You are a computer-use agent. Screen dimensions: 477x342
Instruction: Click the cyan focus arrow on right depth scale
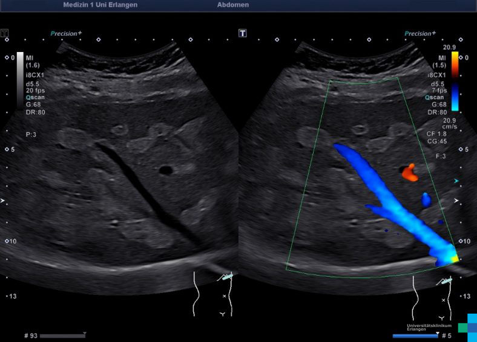[456, 181]
